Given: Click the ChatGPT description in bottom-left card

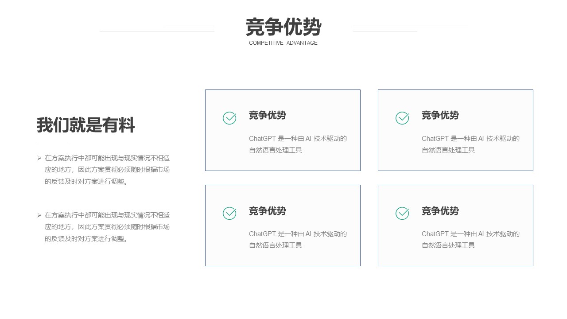Looking at the screenshot, I should [298, 240].
